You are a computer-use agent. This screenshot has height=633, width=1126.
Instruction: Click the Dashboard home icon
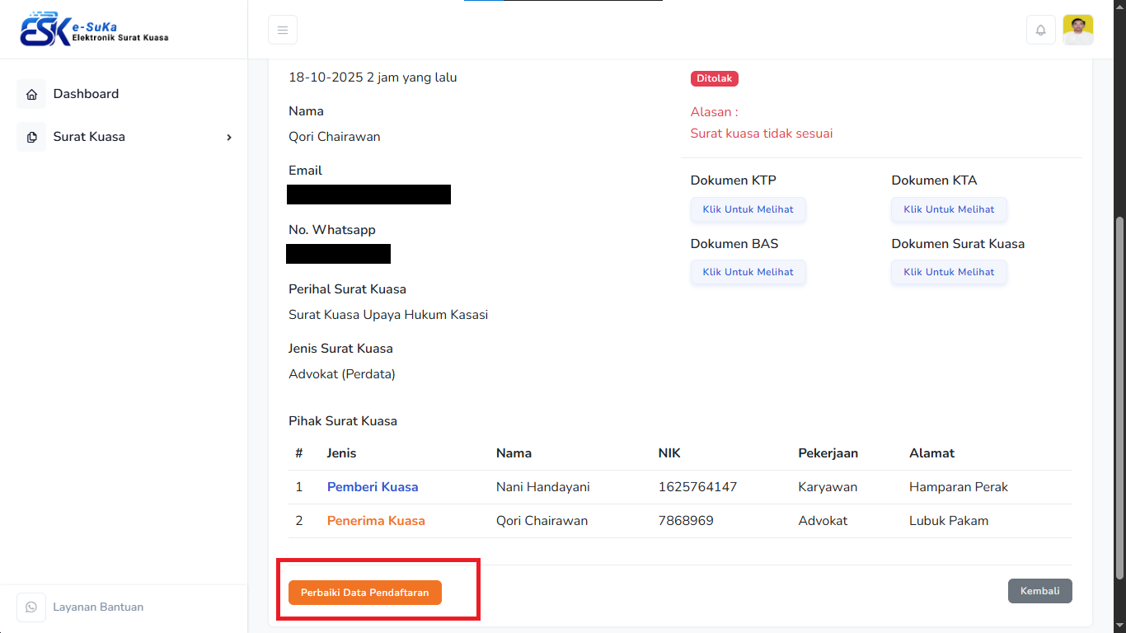(31, 94)
